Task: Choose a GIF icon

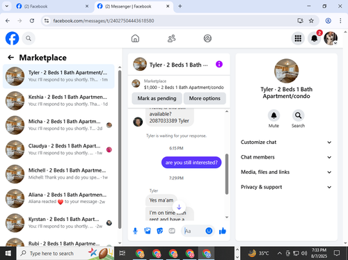Action: [x=172, y=231]
